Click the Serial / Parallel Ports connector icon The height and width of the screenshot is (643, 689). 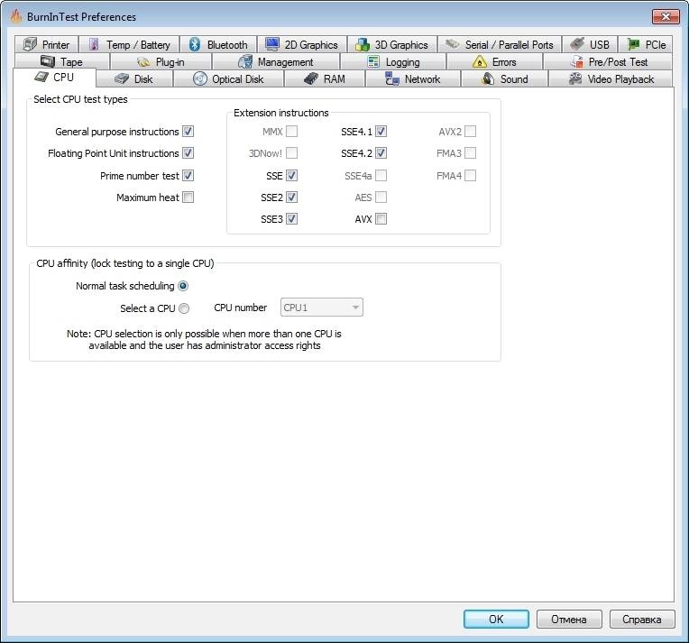pos(452,43)
